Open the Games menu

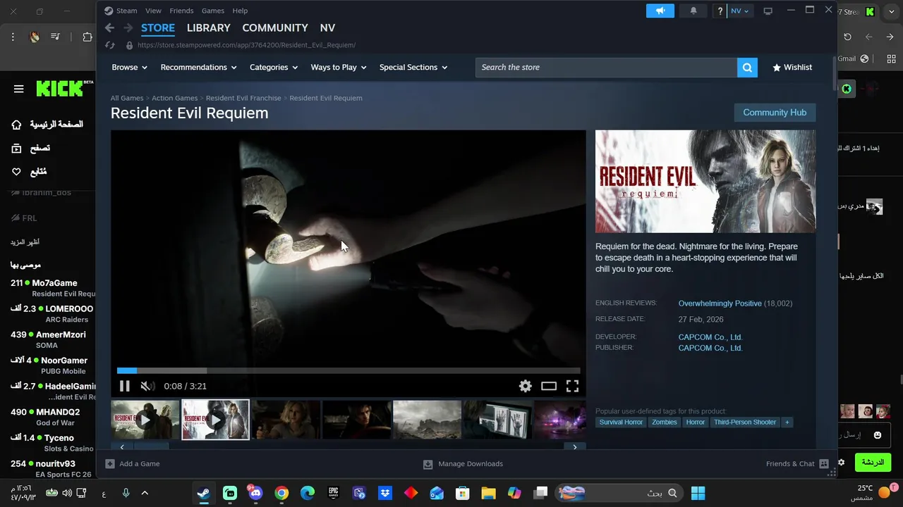tap(212, 11)
